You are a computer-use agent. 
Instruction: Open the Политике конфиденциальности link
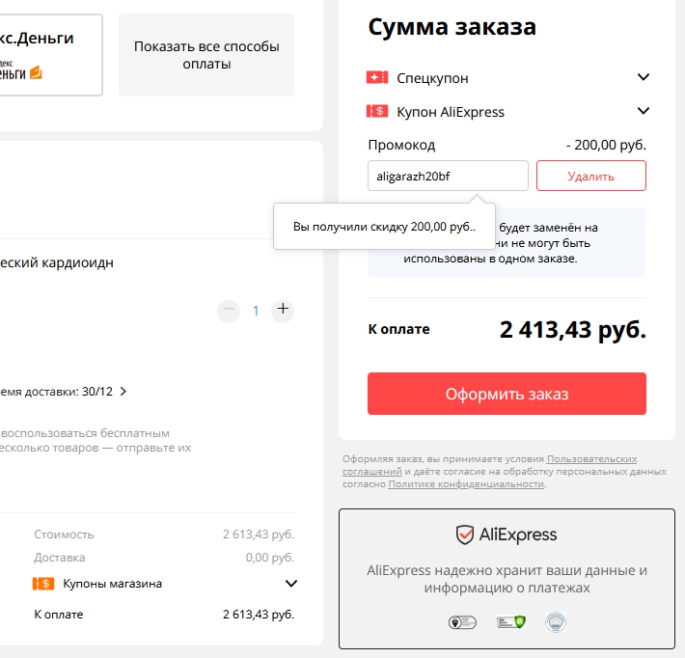click(x=465, y=484)
